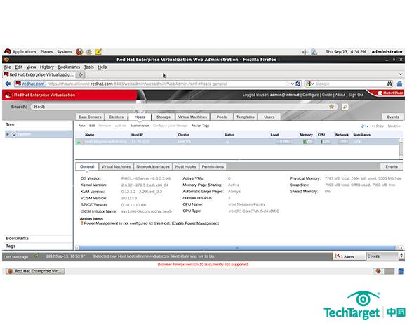The width and height of the screenshot is (407, 323).
Task: Click the network icon in system tray
Action: click(314, 52)
